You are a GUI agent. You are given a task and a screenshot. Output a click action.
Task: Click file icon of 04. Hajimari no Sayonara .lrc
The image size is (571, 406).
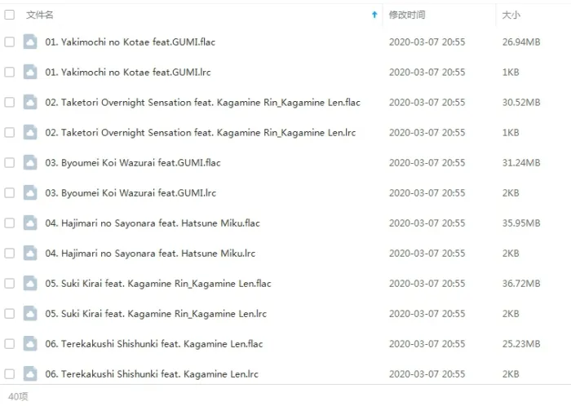[x=30, y=253]
